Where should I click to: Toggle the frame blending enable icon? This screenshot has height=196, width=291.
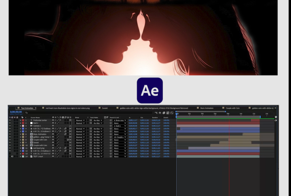[164, 113]
